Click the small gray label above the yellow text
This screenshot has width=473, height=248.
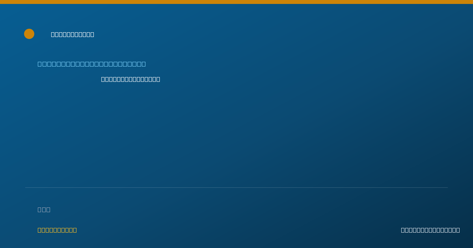pyautogui.click(x=44, y=209)
